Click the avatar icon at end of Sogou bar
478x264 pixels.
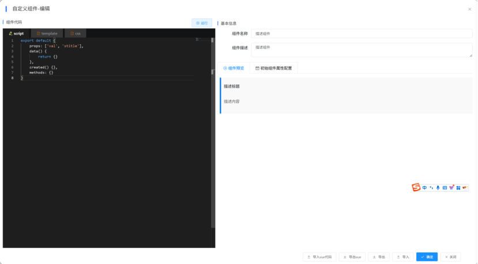click(x=465, y=188)
